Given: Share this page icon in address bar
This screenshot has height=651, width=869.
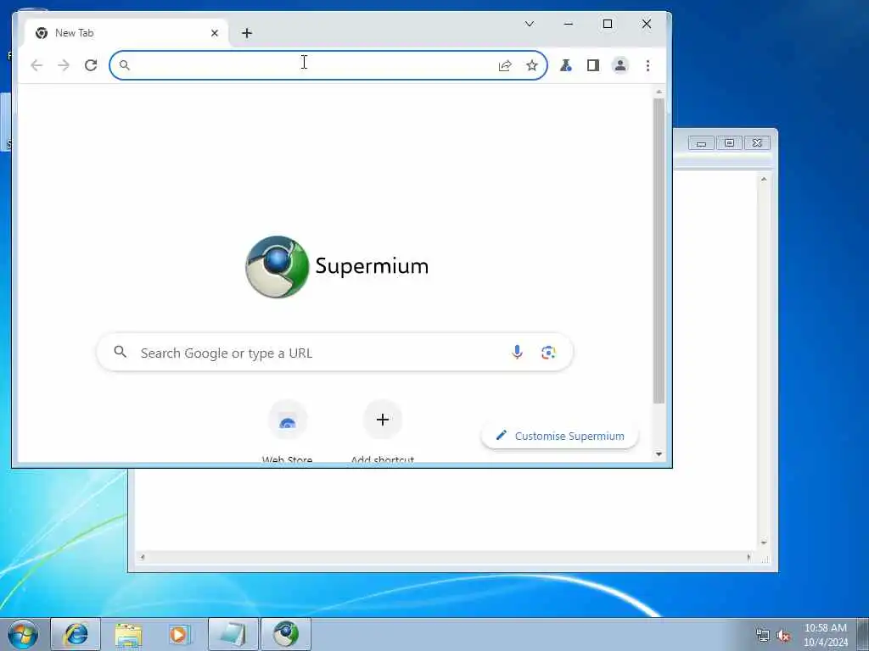Looking at the screenshot, I should pyautogui.click(x=505, y=66).
